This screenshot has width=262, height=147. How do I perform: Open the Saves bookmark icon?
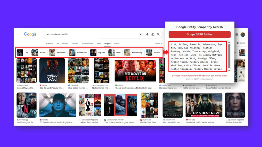point(241,43)
